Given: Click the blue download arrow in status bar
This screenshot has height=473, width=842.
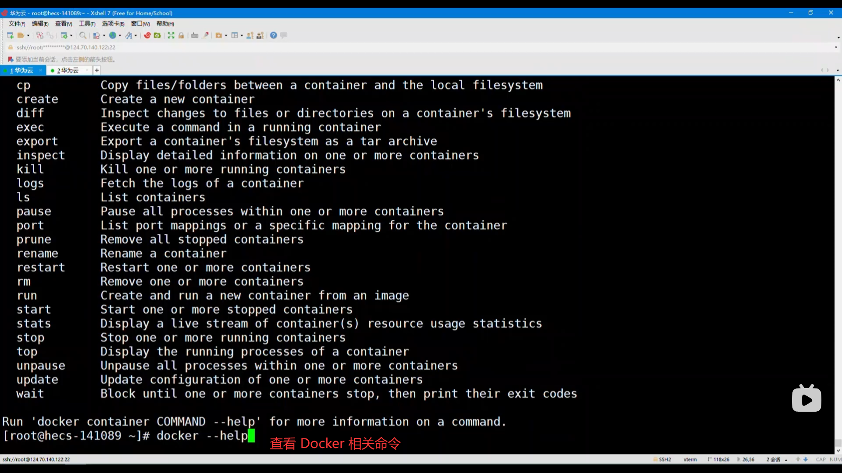Looking at the screenshot, I should [806, 459].
